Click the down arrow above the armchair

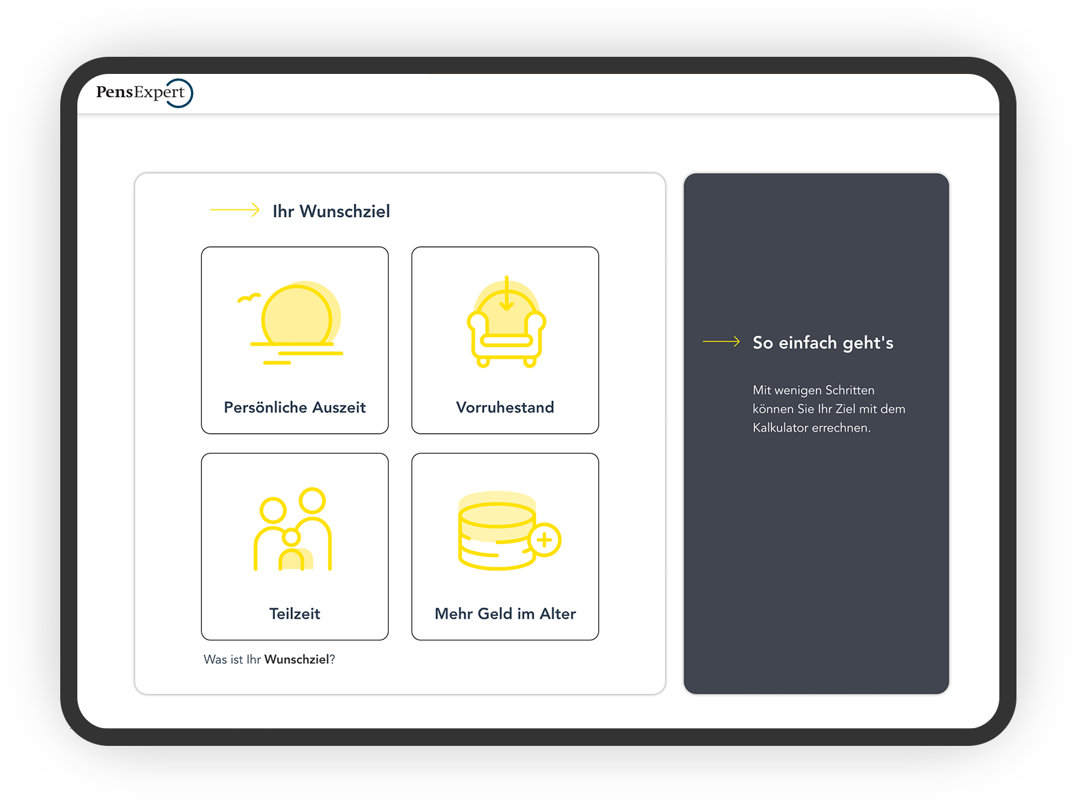pos(507,294)
